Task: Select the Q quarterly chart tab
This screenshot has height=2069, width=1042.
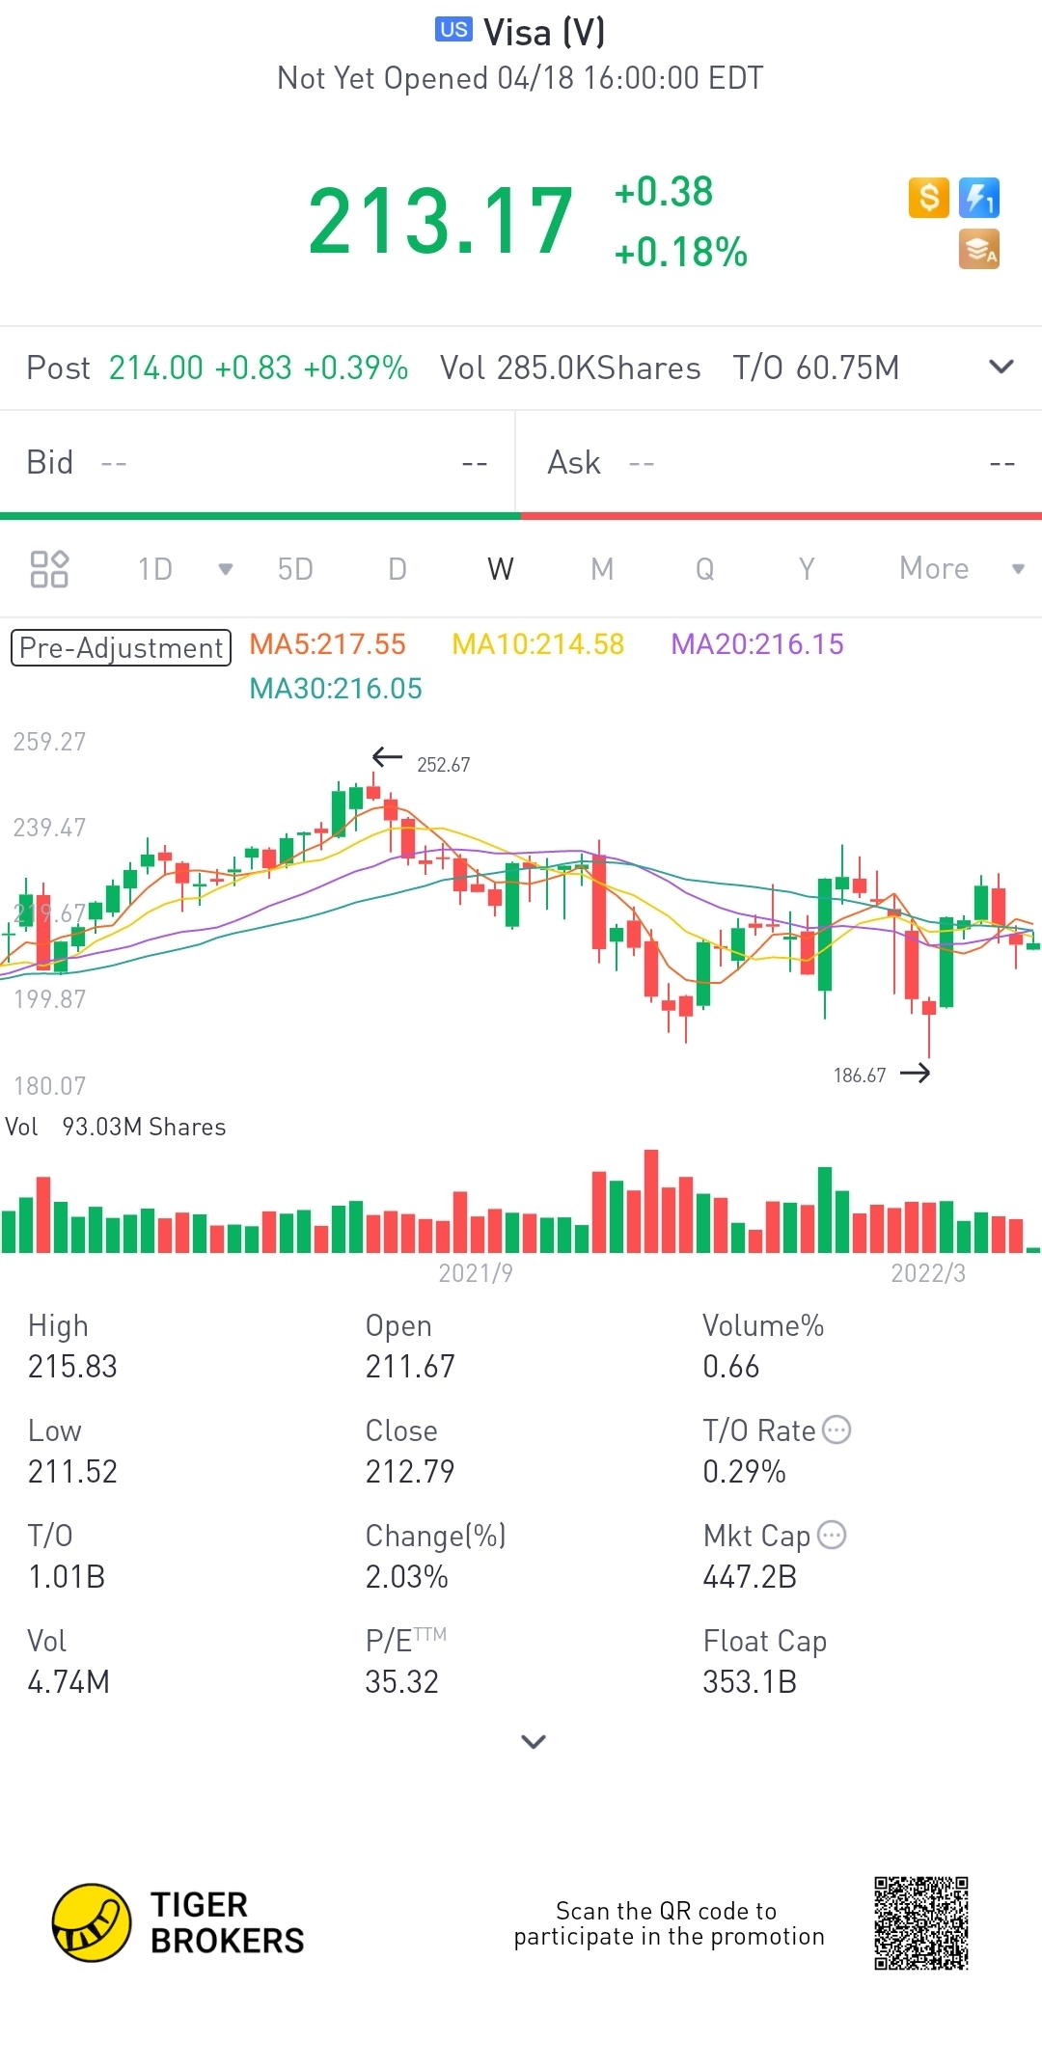Action: pyautogui.click(x=705, y=569)
